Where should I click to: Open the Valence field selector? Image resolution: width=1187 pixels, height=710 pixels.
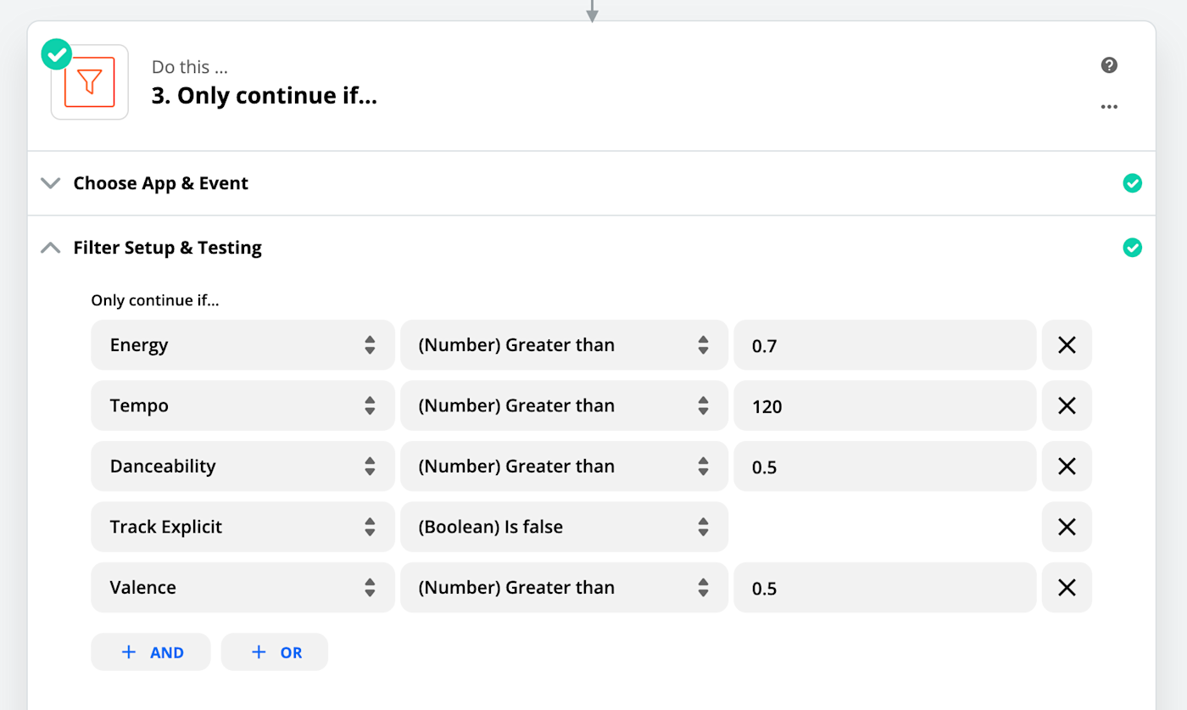[242, 588]
